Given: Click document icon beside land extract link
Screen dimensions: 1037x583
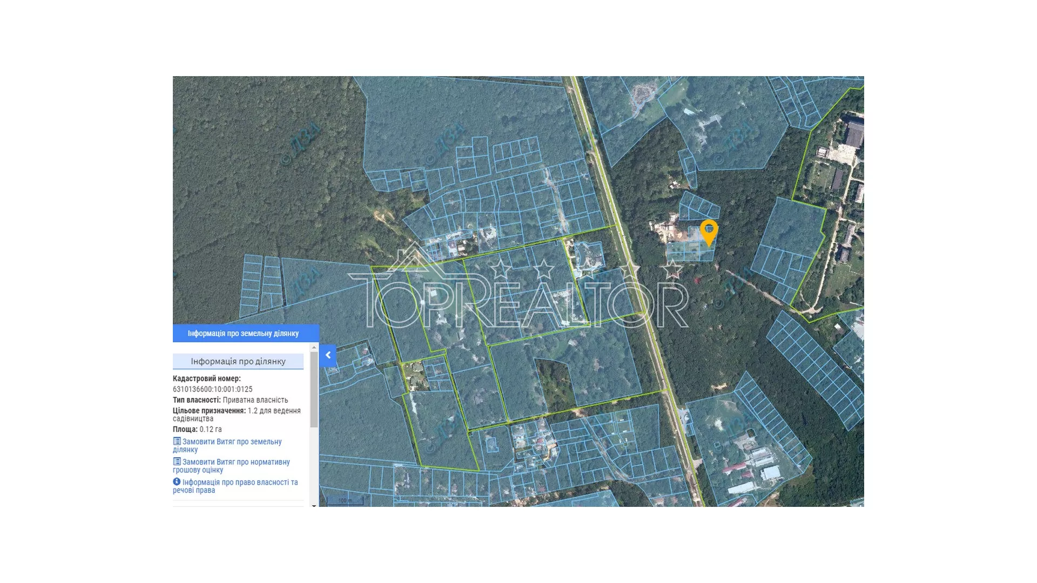Looking at the screenshot, I should pos(177,441).
